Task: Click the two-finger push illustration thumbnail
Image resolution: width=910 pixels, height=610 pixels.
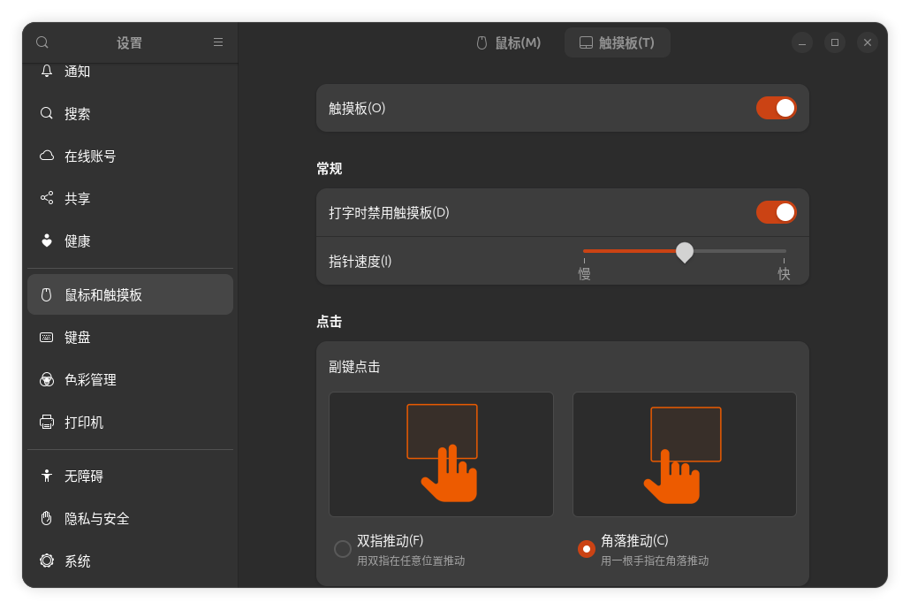Action: 441,454
